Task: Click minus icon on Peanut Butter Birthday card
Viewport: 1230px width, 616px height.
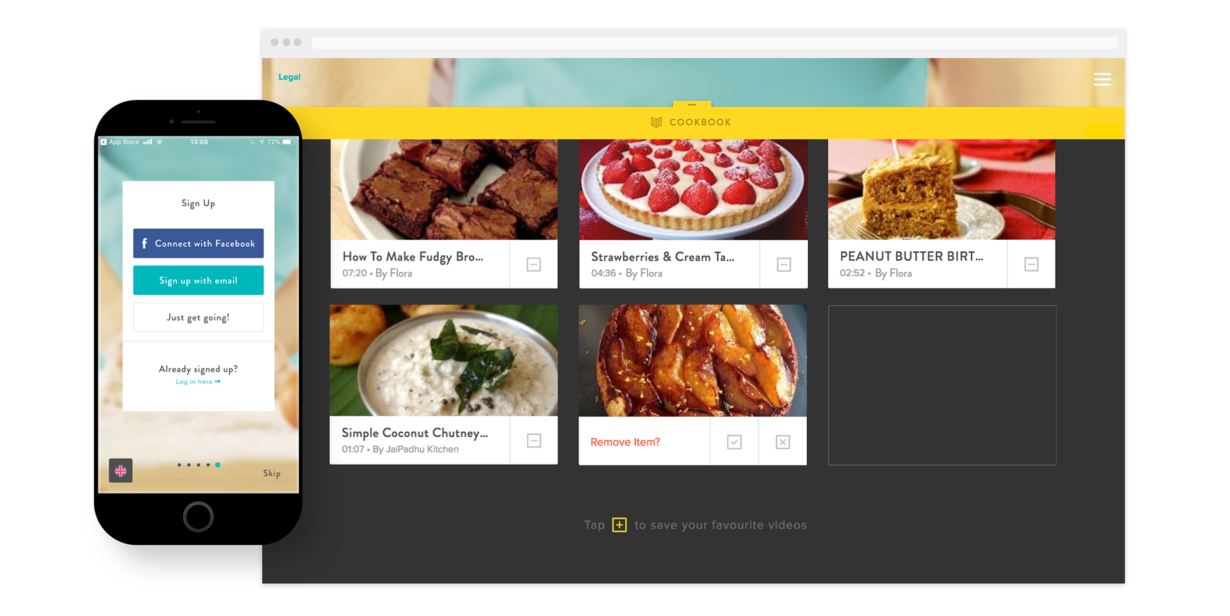Action: click(1031, 264)
